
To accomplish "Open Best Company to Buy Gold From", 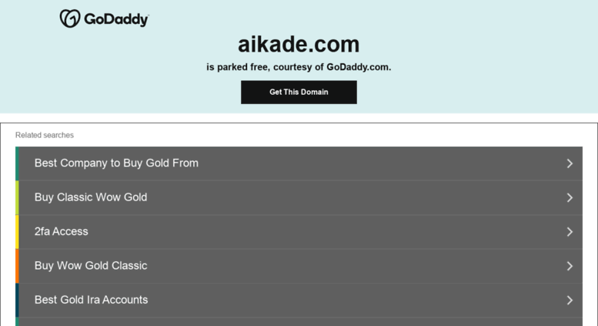I will point(116,163).
